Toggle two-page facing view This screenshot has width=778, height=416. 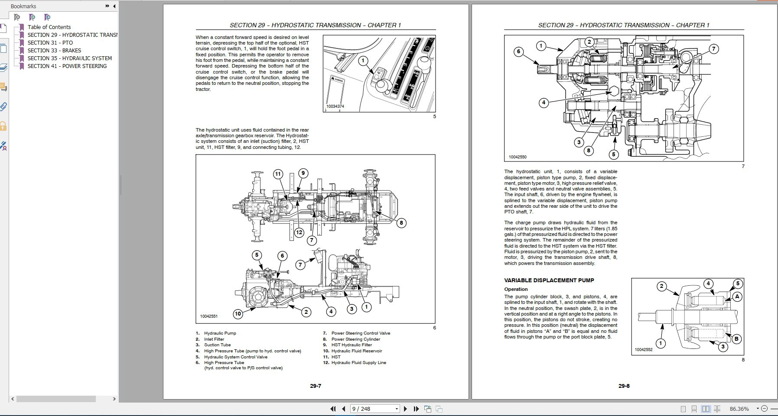click(x=706, y=409)
